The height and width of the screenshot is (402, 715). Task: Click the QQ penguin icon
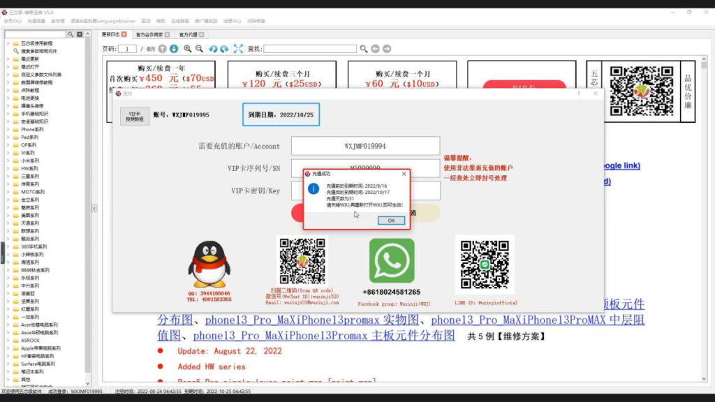(x=209, y=265)
